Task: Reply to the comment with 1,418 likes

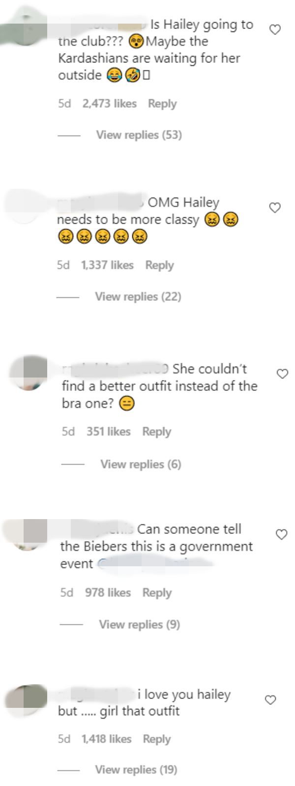Action: (157, 739)
